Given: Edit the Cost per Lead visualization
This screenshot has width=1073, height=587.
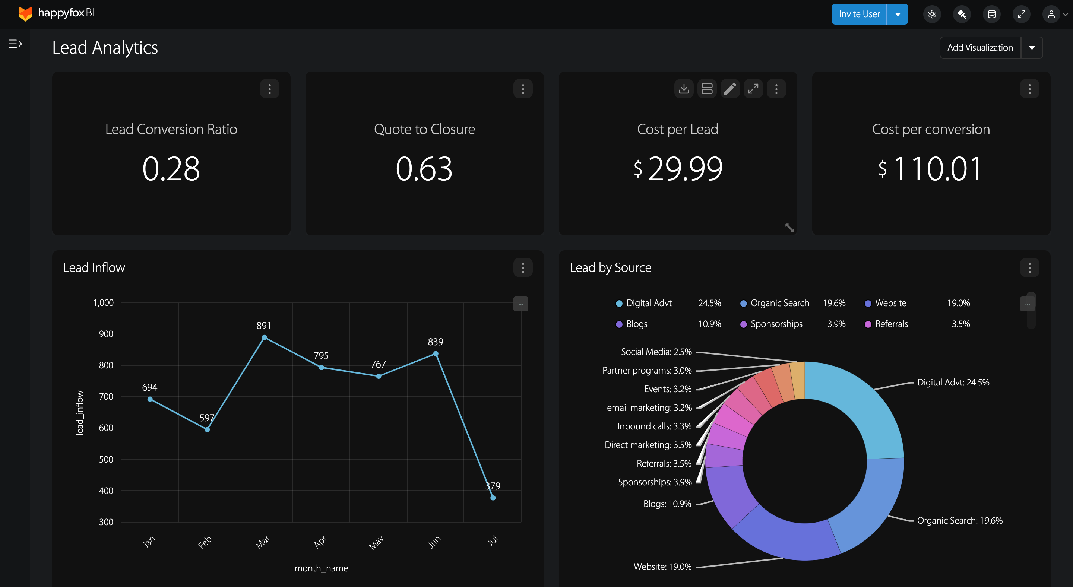Looking at the screenshot, I should (x=730, y=89).
